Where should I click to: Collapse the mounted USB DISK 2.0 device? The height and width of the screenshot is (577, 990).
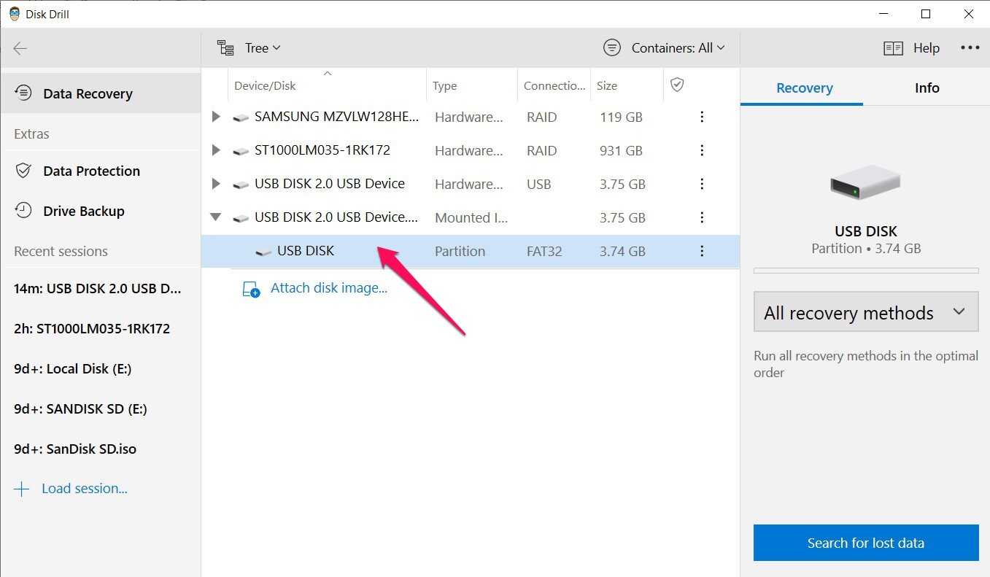(215, 217)
